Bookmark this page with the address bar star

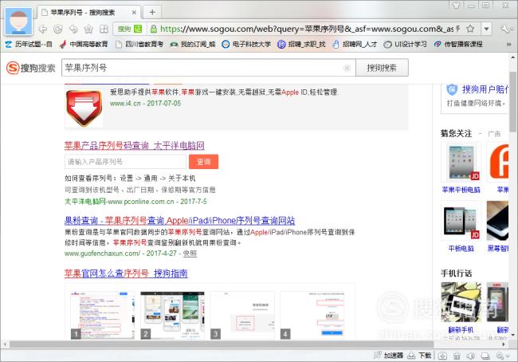click(470, 29)
